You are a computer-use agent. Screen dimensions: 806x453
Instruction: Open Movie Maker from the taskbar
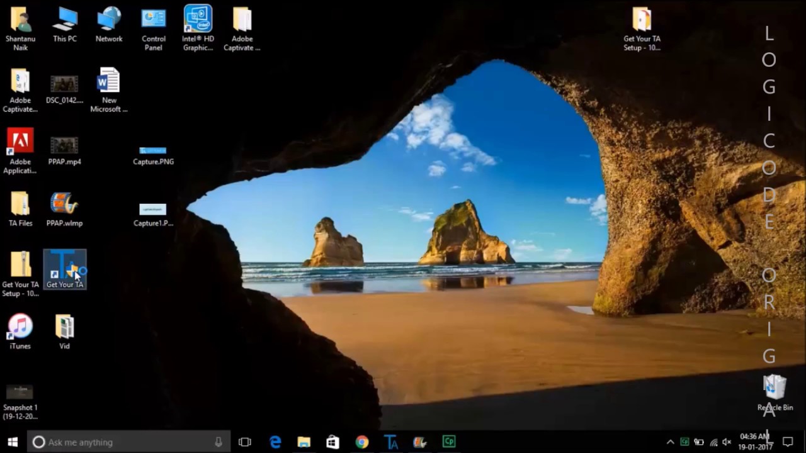click(420, 442)
